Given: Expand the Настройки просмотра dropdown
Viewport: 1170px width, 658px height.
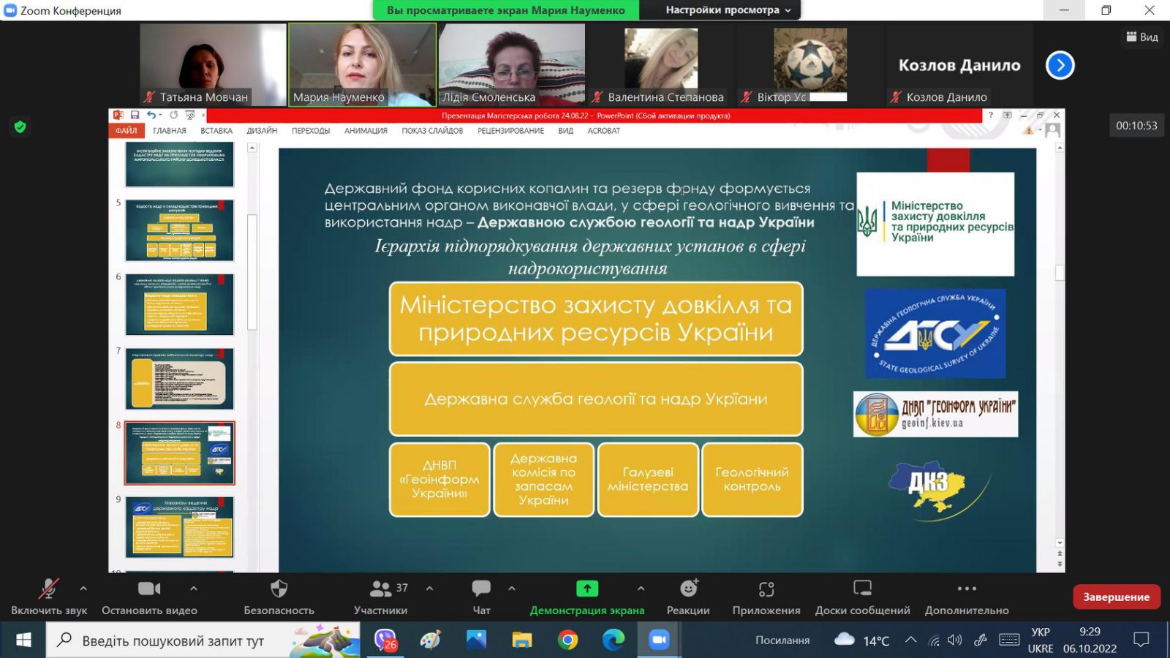Looking at the screenshot, I should point(728,10).
